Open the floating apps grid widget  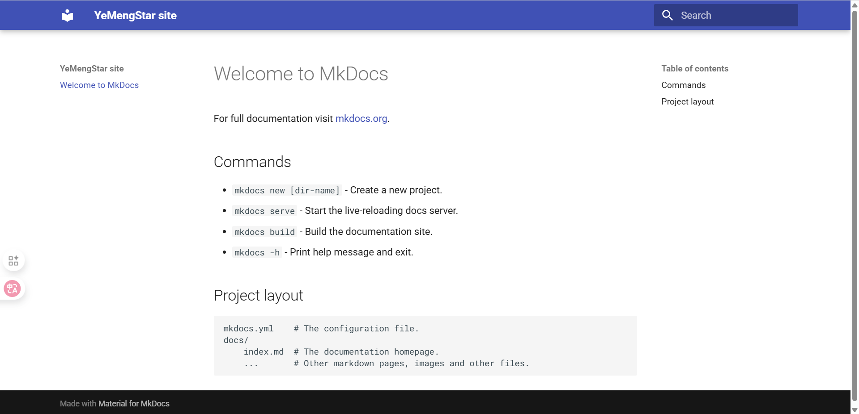click(13, 260)
